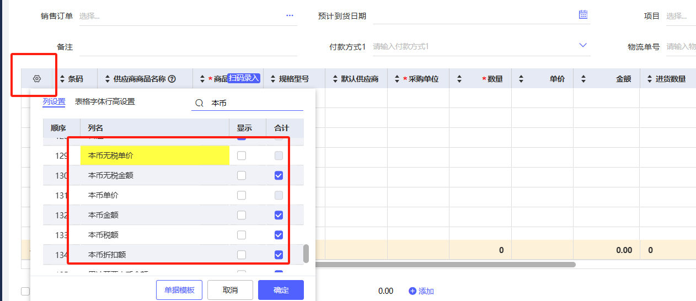Click the 确定 button
696x301 pixels.
[281, 290]
